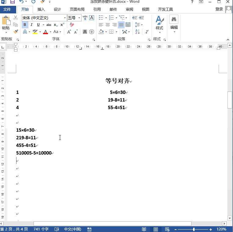
Task: Switch to the 页面布局 Page Layout tab
Action: [77, 9]
